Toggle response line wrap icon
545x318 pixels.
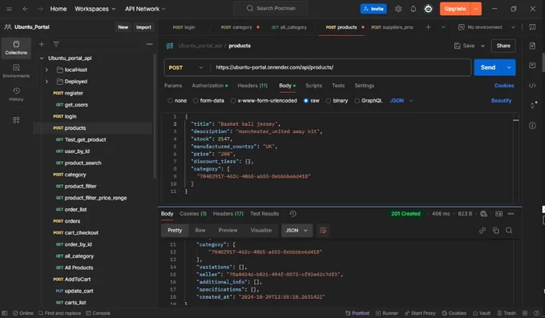(x=323, y=231)
